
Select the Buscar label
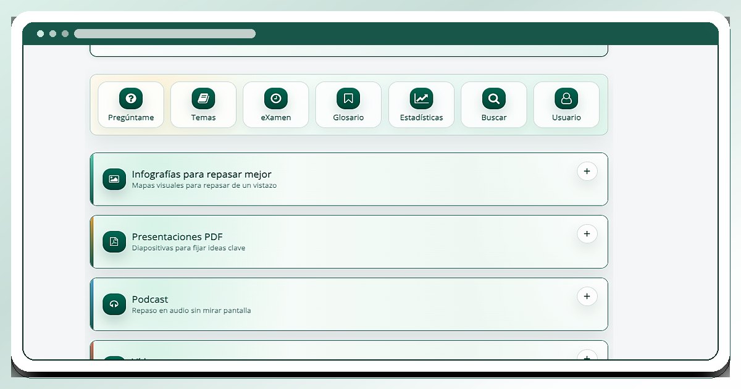coord(494,118)
